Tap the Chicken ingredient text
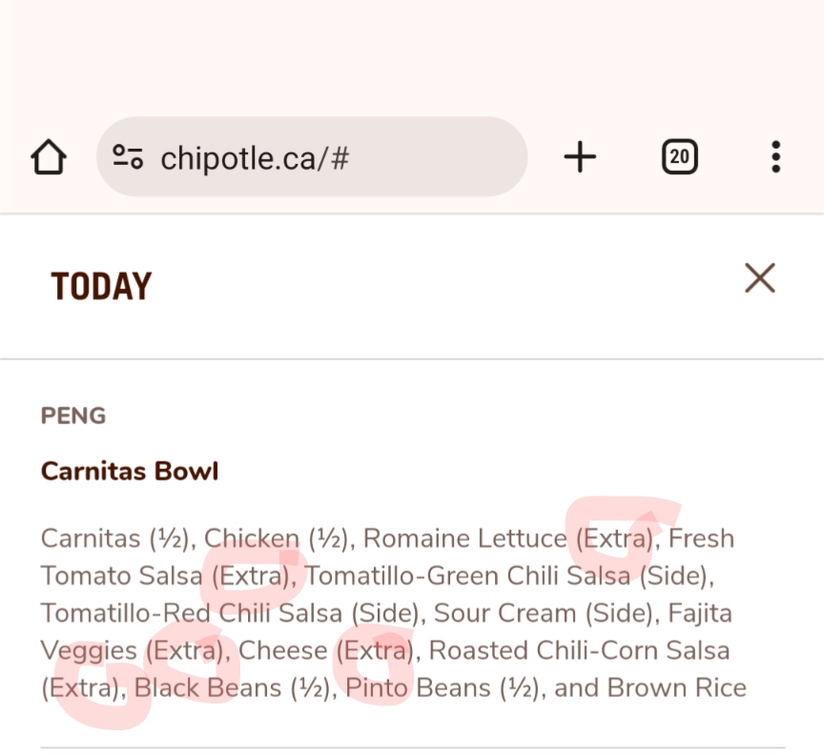The image size is (824, 755). (x=251, y=539)
